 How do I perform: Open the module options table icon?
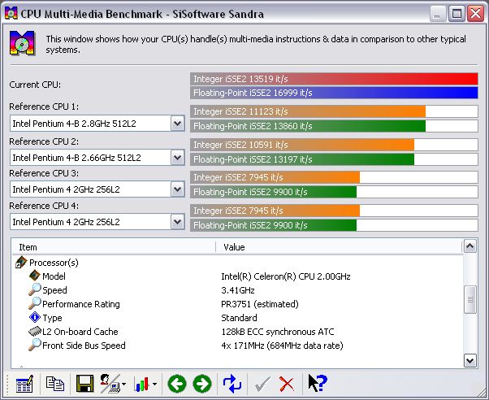point(24,384)
